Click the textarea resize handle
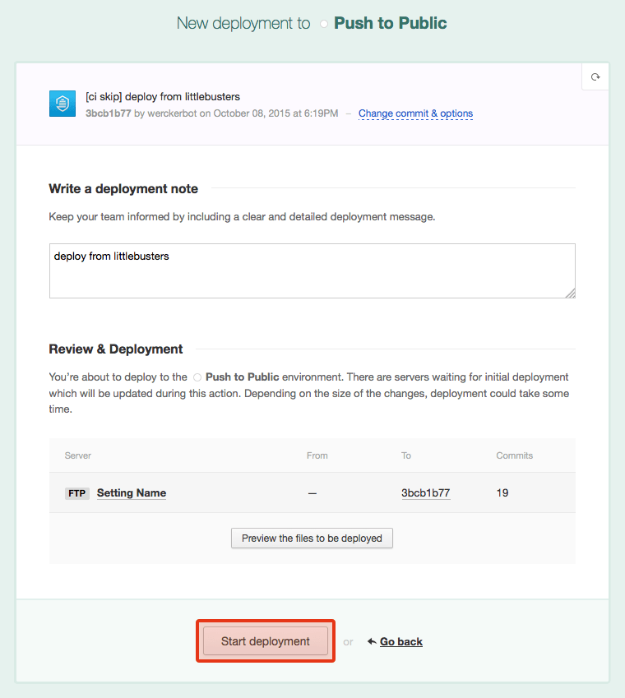The width and height of the screenshot is (625, 698). coord(570,293)
